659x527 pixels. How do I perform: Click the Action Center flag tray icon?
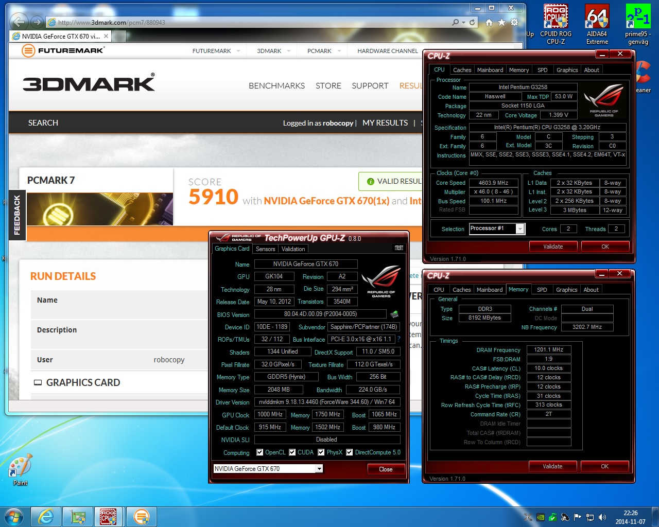[578, 517]
